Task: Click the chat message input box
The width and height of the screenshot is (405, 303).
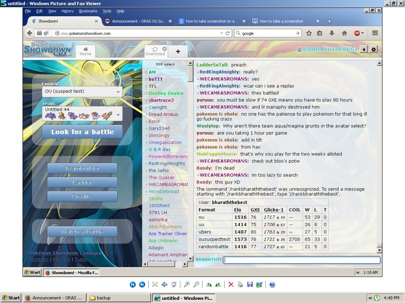Action: [x=301, y=260]
